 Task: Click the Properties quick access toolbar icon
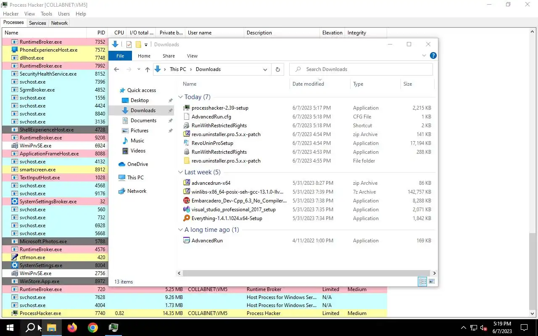[x=129, y=45]
